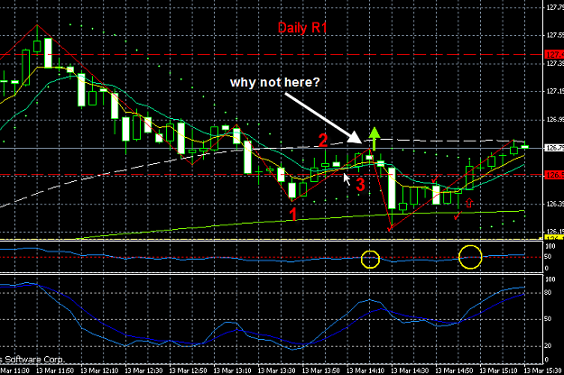Click the 100 level on the upper indicator scale
The width and height of the screenshot is (564, 375).
click(x=550, y=246)
